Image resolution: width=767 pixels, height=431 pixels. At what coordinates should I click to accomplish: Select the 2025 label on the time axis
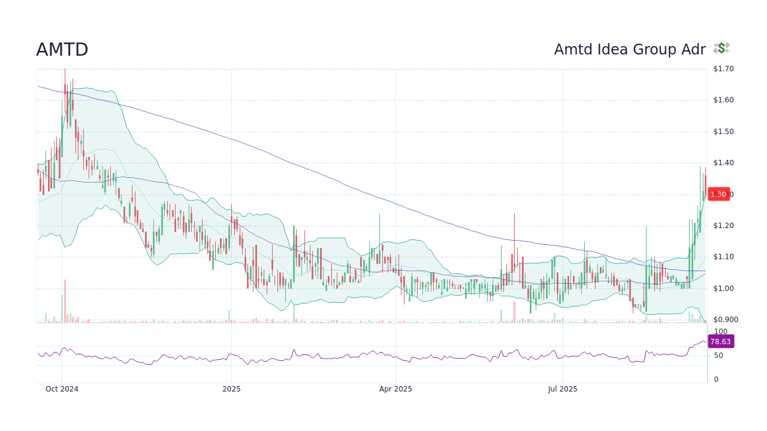pos(231,388)
